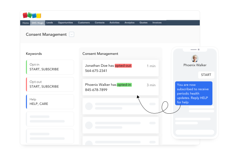Click the red opted-out label
This screenshot has width=235, height=155.
click(123, 66)
